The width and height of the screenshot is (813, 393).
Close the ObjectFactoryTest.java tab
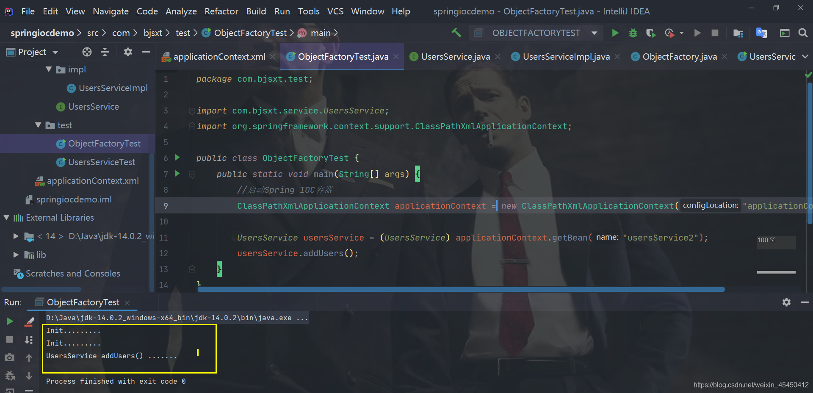click(x=396, y=56)
